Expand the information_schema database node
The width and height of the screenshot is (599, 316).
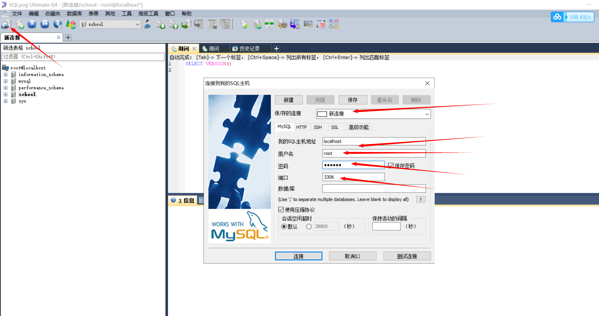tap(6, 75)
